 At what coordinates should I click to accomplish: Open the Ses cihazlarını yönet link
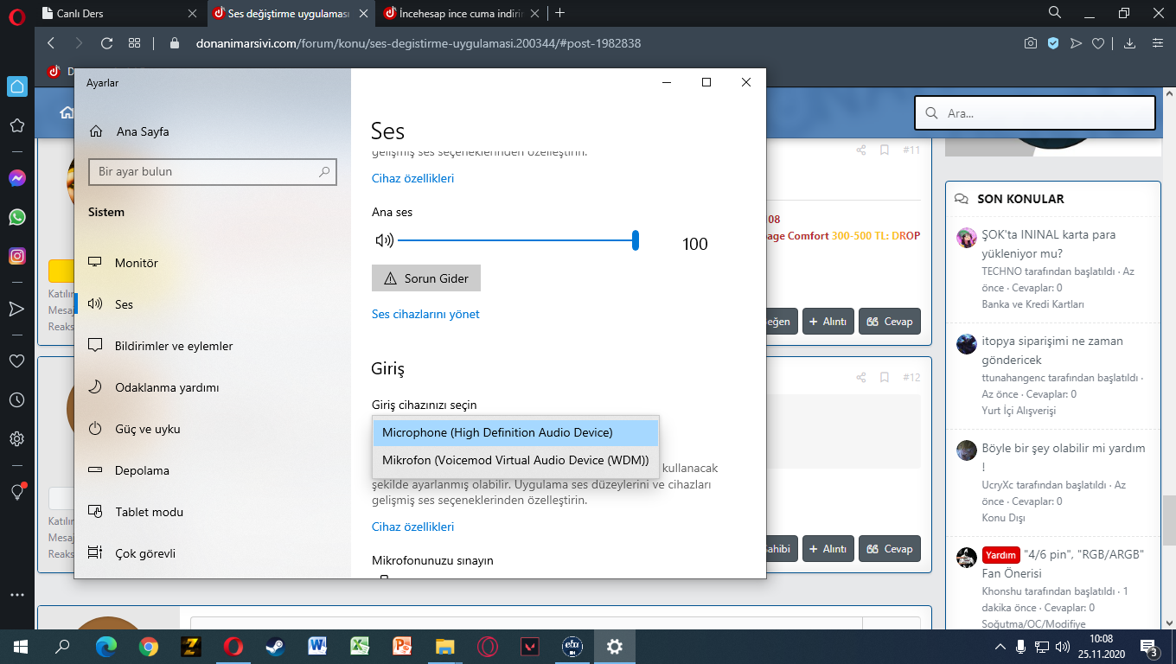point(425,314)
